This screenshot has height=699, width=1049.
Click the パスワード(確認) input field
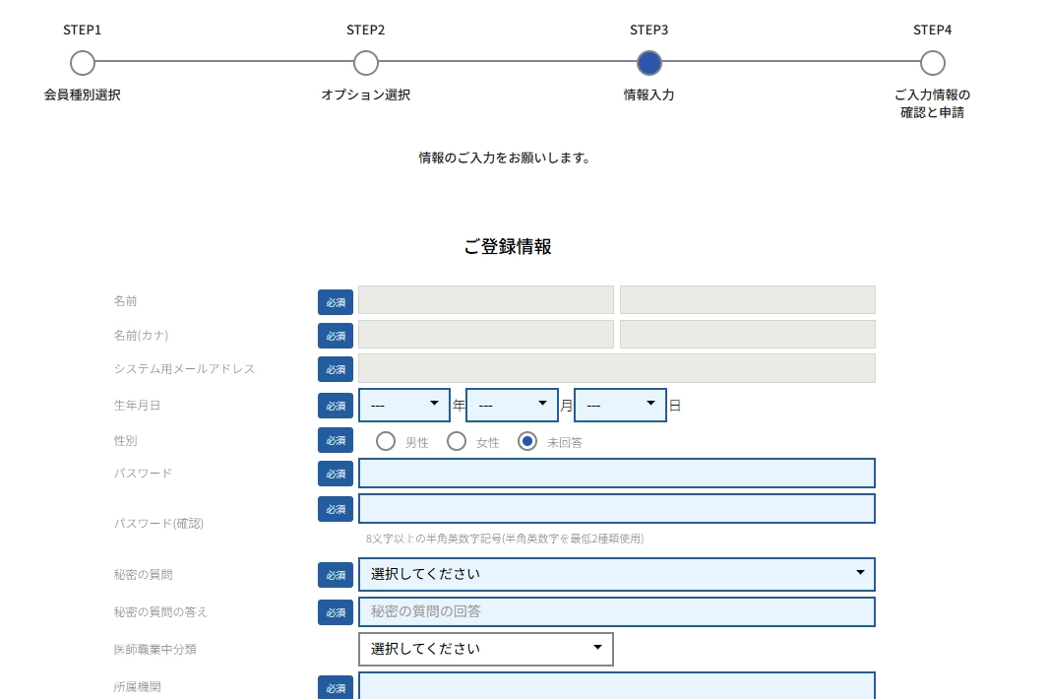point(616,509)
